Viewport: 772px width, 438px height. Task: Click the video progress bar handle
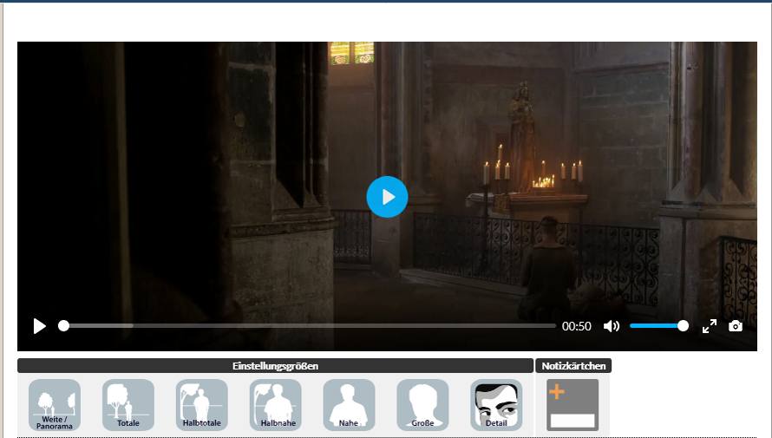[x=63, y=326]
